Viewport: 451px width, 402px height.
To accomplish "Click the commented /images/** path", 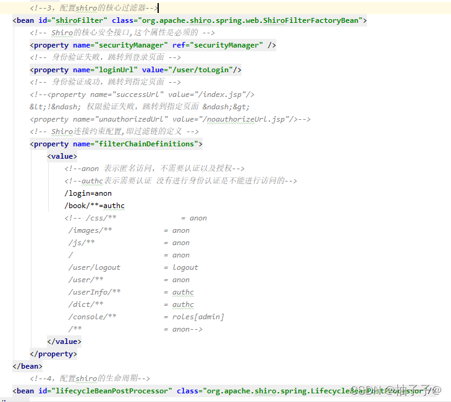I will point(90,230).
